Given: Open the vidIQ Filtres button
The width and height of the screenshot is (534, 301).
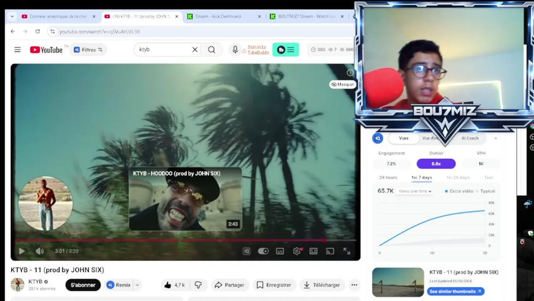Looking at the screenshot, I should pyautogui.click(x=89, y=50).
